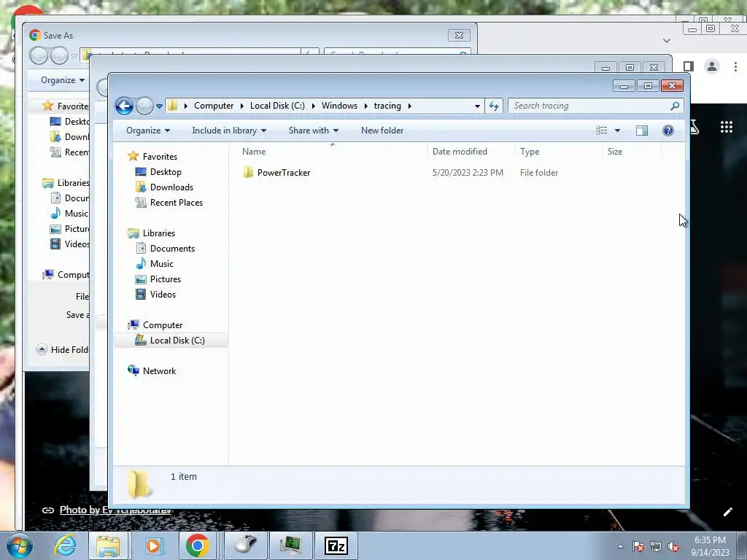The height and width of the screenshot is (560, 747).
Task: Click Windows in the breadcrumb path
Action: click(x=339, y=106)
